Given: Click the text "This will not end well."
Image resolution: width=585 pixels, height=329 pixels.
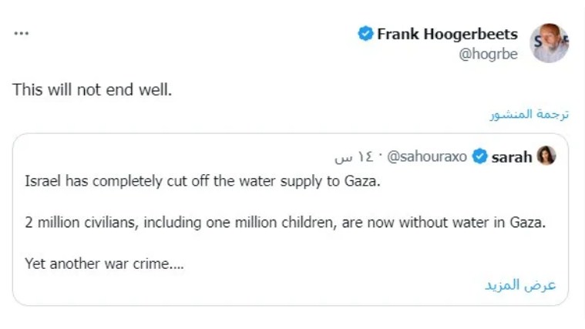Looking at the screenshot, I should click(92, 89).
